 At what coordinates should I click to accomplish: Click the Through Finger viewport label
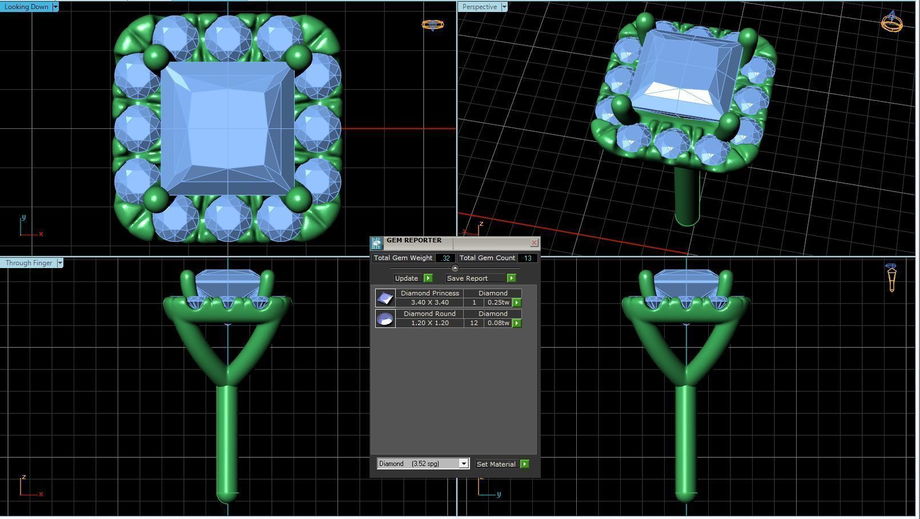29,263
